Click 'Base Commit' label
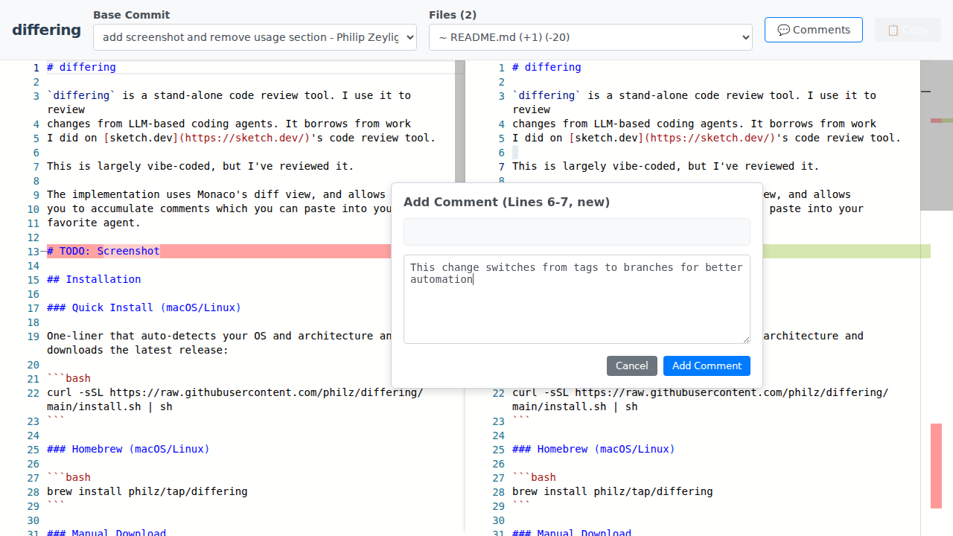Image resolution: width=953 pixels, height=536 pixels. (131, 15)
